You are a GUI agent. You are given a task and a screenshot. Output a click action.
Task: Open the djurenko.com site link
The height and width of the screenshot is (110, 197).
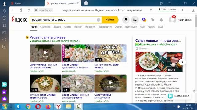(x=147, y=44)
